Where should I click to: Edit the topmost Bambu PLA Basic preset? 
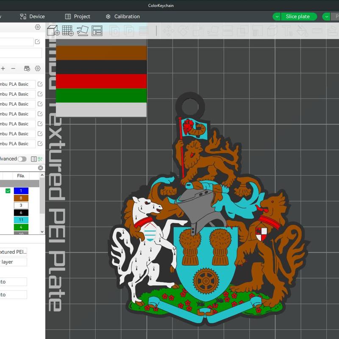point(40,84)
